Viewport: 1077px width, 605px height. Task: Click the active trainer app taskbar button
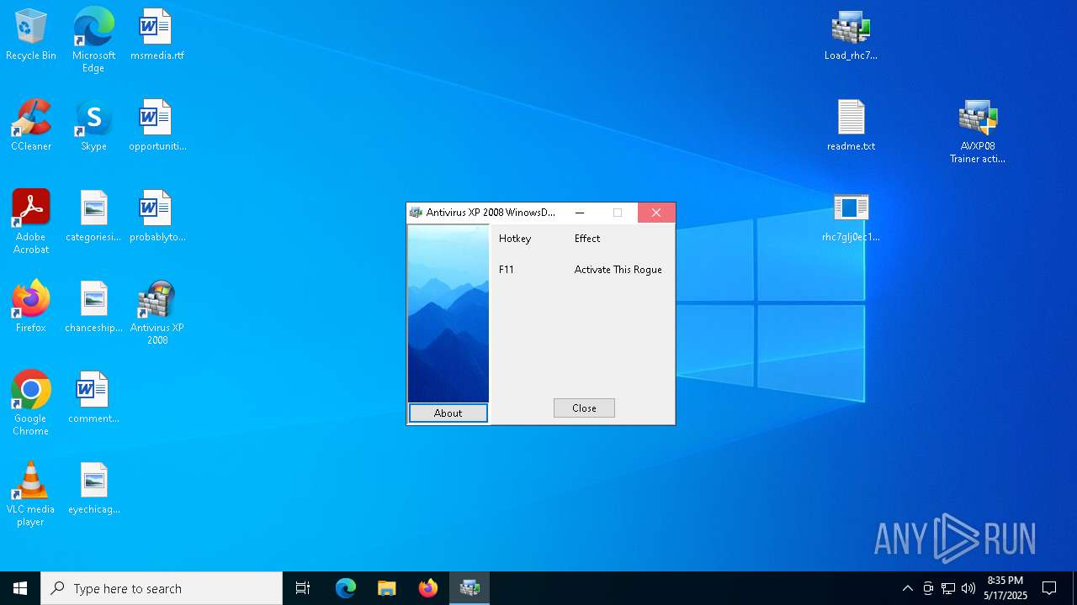click(470, 588)
